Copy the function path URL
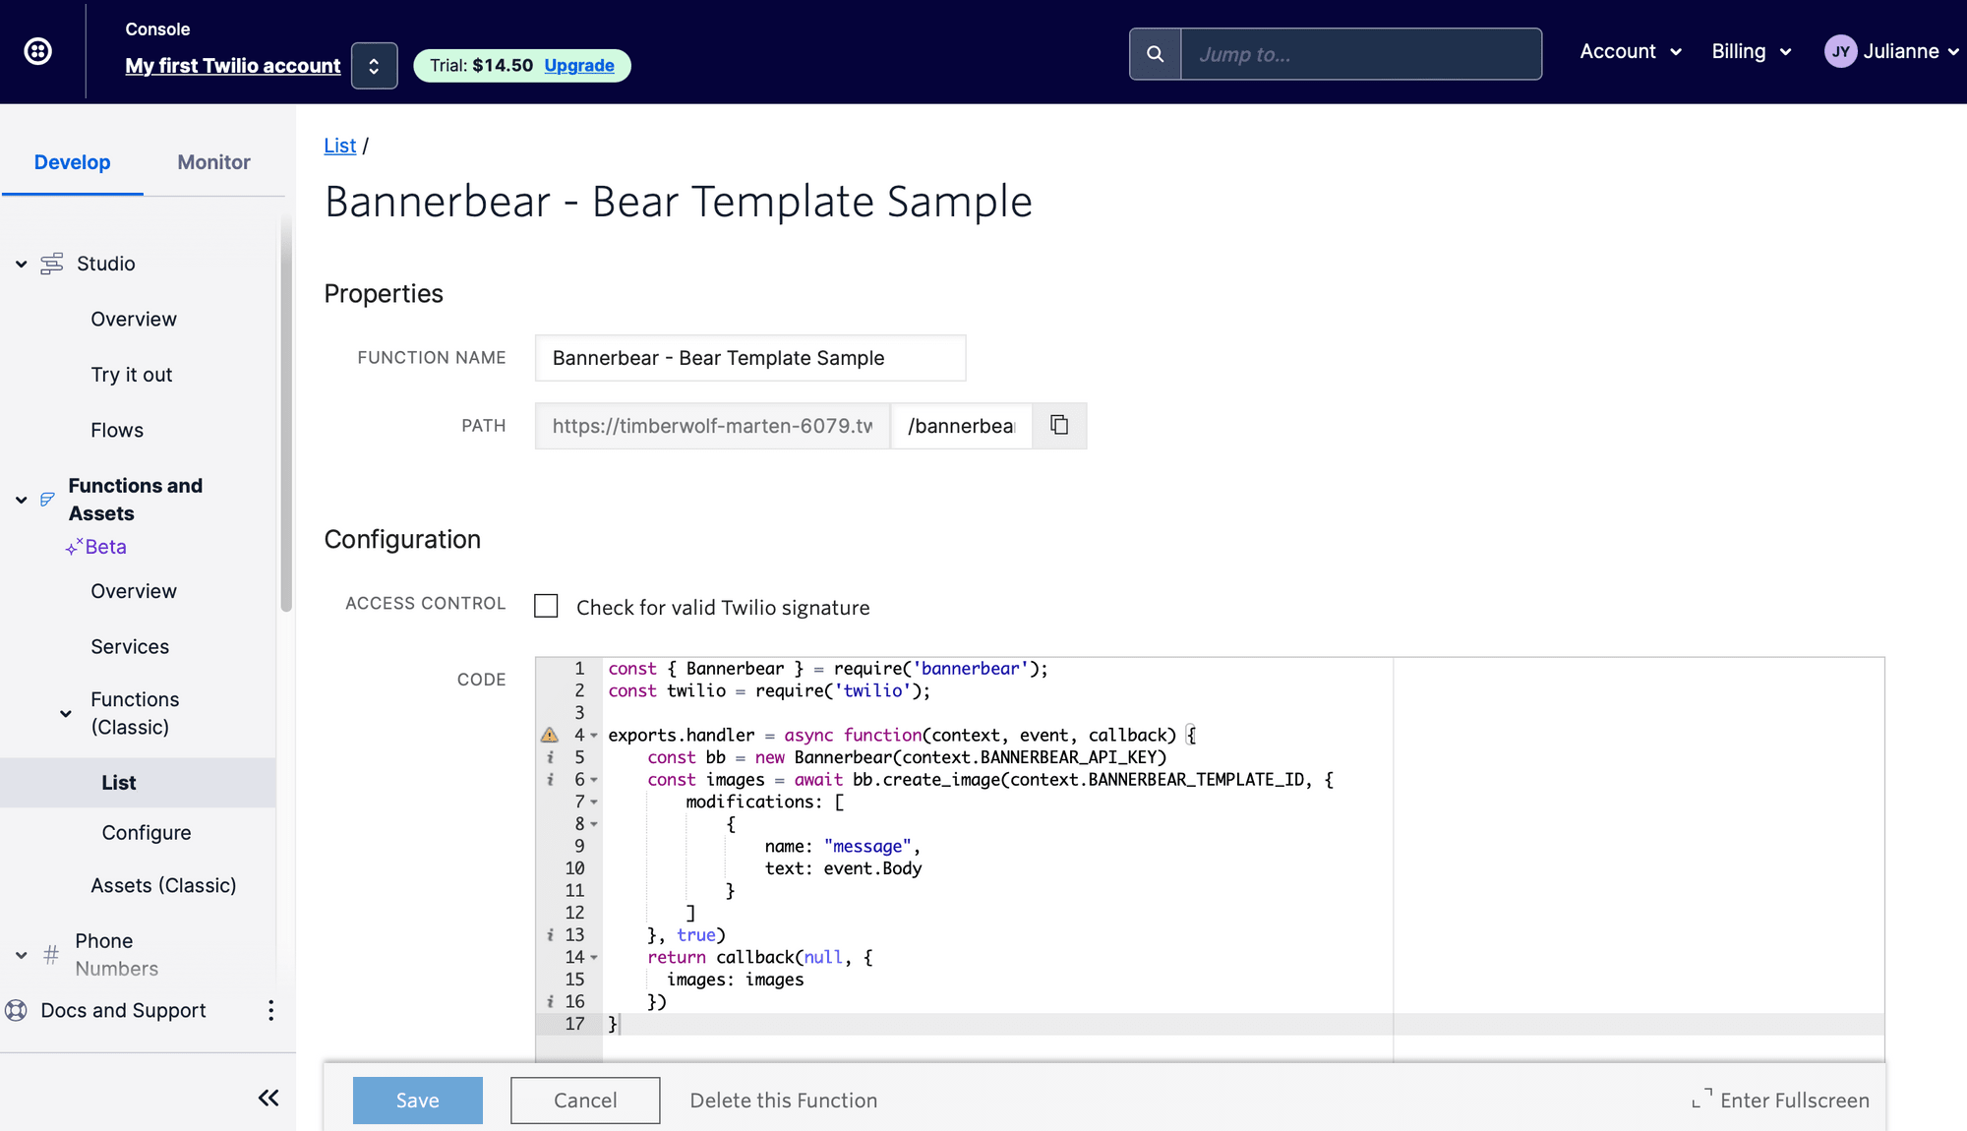The height and width of the screenshot is (1131, 1967). tap(1059, 425)
